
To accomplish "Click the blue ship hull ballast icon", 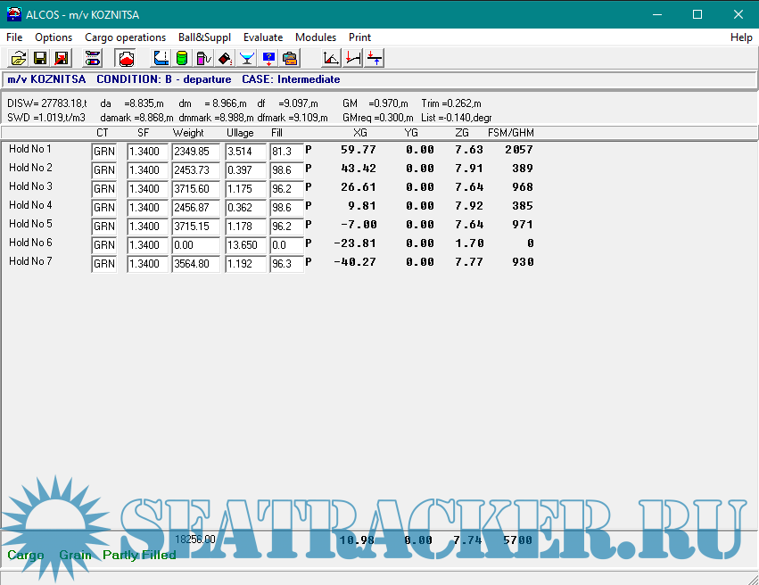I will 161,58.
